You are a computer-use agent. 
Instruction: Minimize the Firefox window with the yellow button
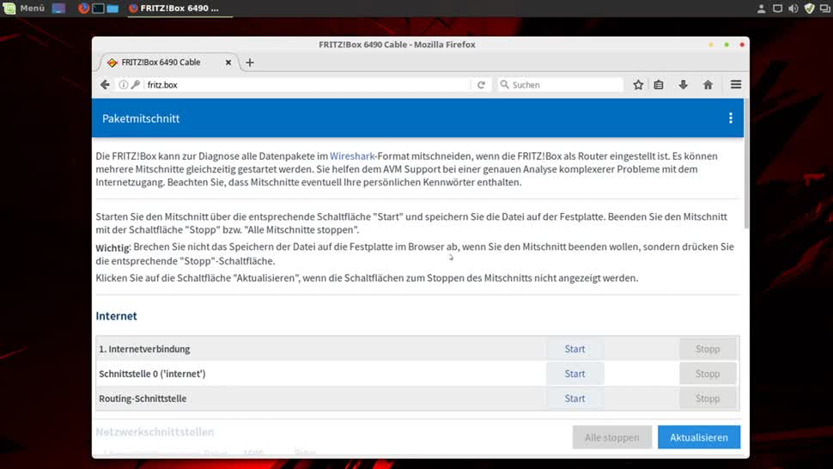pyautogui.click(x=711, y=45)
